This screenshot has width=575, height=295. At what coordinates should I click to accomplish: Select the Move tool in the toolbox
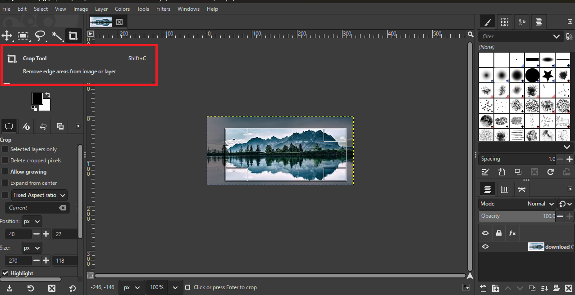pyautogui.click(x=7, y=36)
